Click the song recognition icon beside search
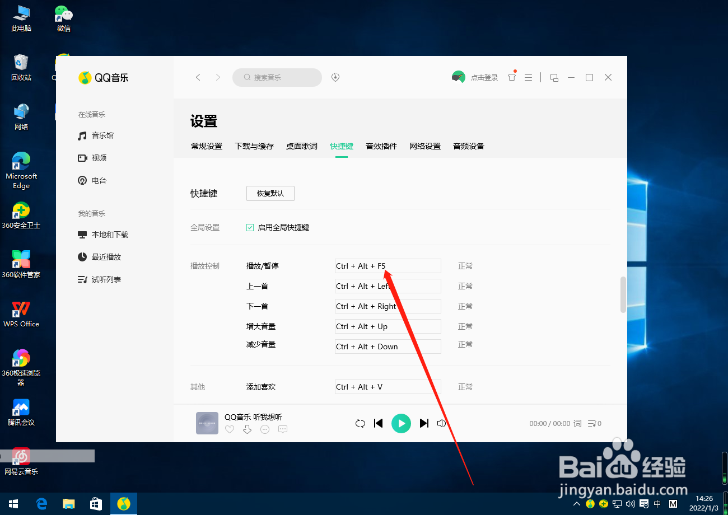Screen dimensions: 728x515 pos(335,77)
